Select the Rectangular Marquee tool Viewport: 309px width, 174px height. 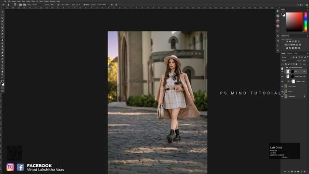point(2,15)
